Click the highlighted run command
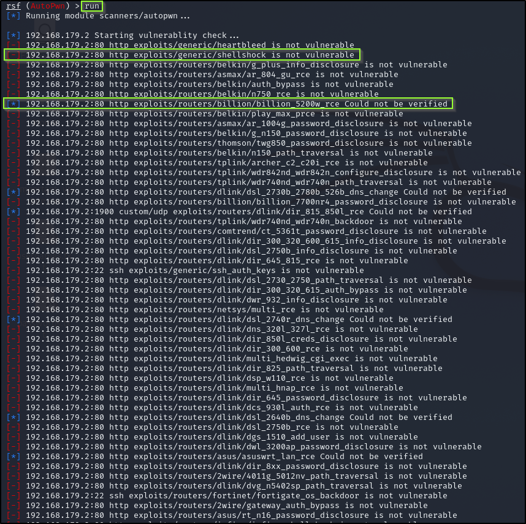Image resolution: width=526 pixels, height=524 pixels. 91,6
